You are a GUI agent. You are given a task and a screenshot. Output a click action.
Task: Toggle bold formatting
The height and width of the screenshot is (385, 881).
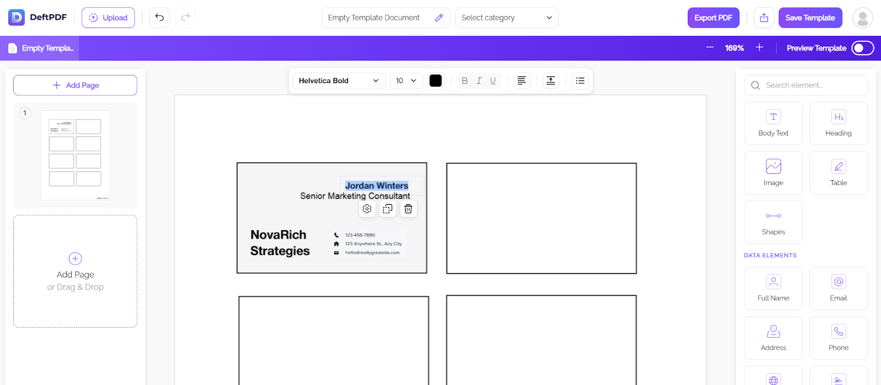[465, 81]
